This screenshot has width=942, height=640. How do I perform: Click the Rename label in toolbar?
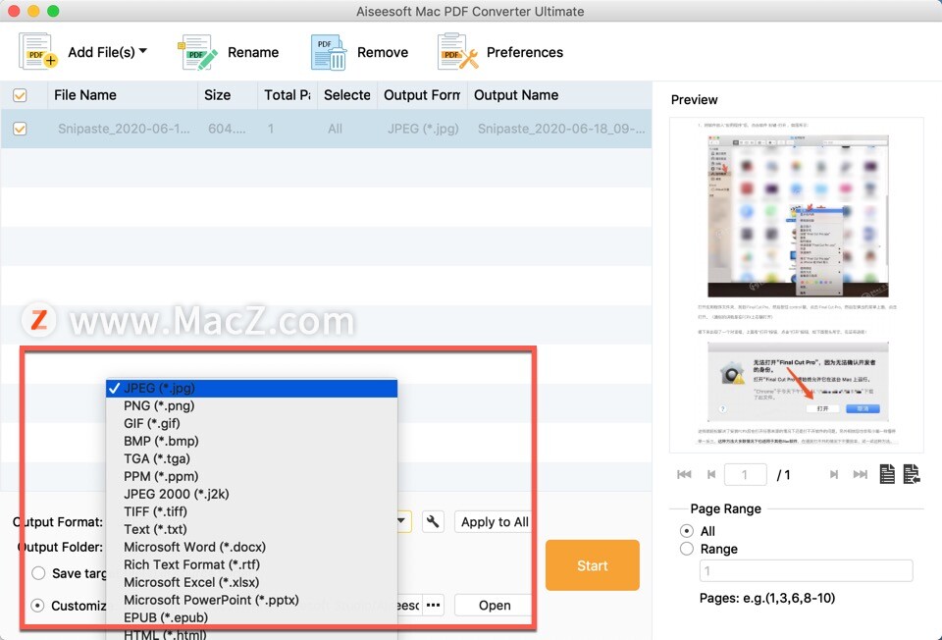pos(253,52)
